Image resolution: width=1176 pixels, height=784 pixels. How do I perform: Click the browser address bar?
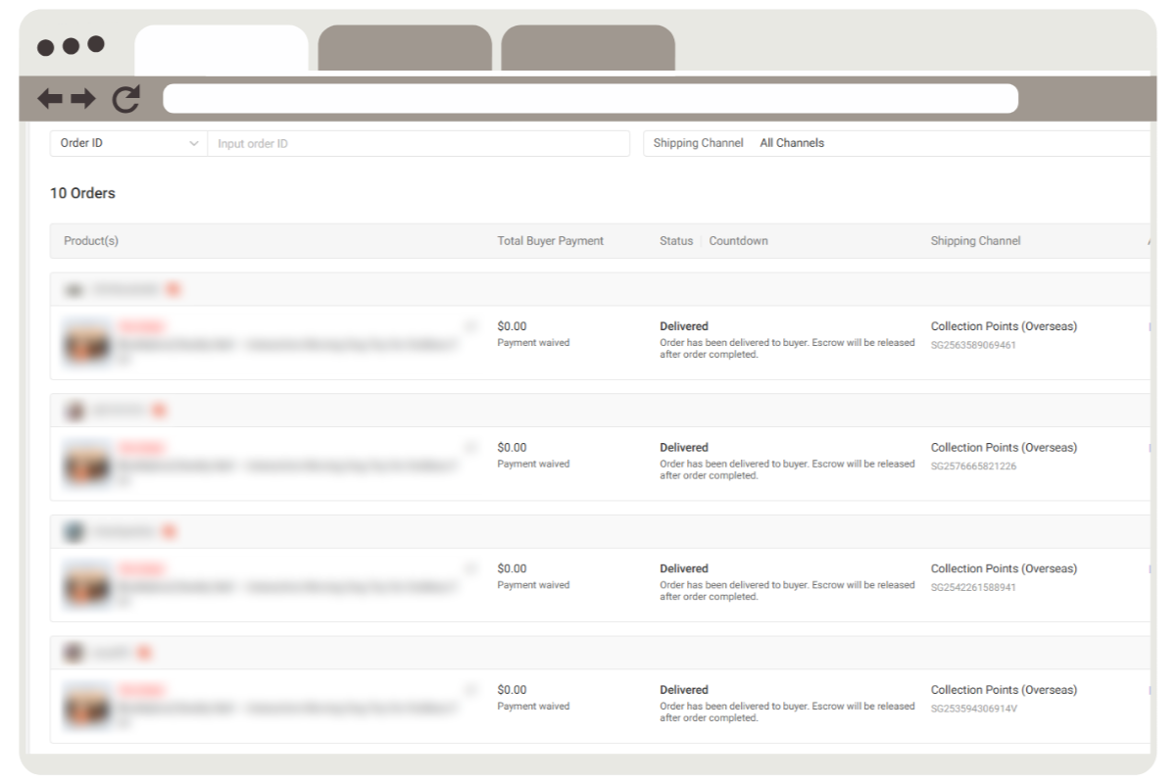click(x=590, y=98)
